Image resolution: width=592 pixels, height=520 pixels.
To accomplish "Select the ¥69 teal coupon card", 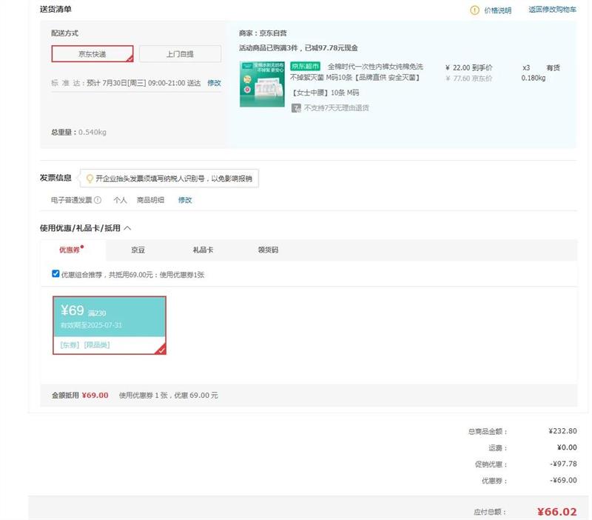I will point(109,316).
